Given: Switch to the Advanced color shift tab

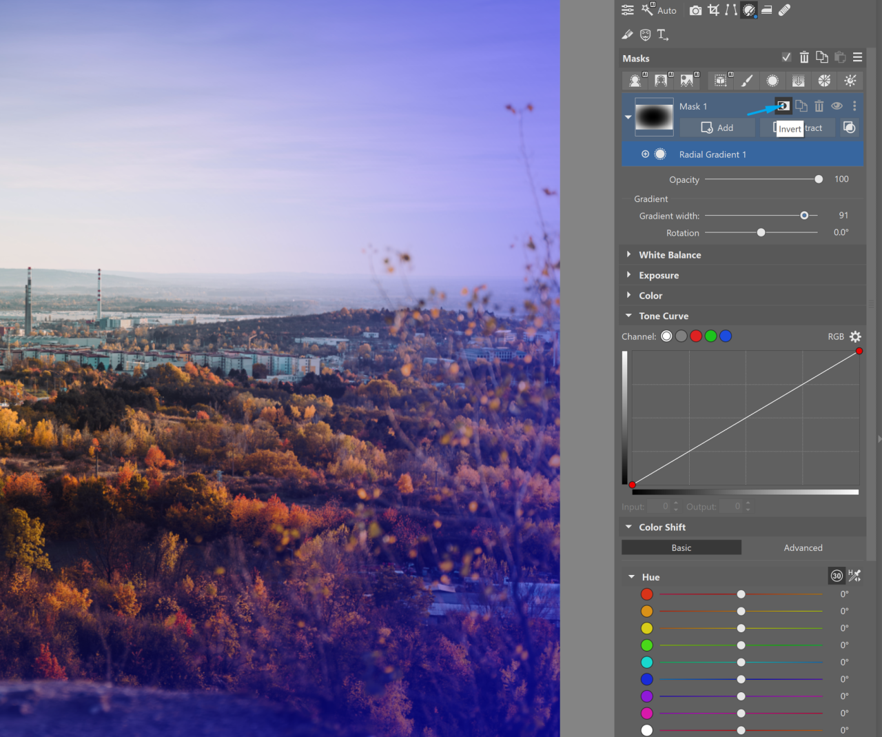Looking at the screenshot, I should pyautogui.click(x=803, y=548).
